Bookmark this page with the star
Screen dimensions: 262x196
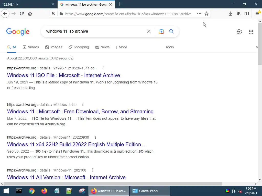[206, 14]
